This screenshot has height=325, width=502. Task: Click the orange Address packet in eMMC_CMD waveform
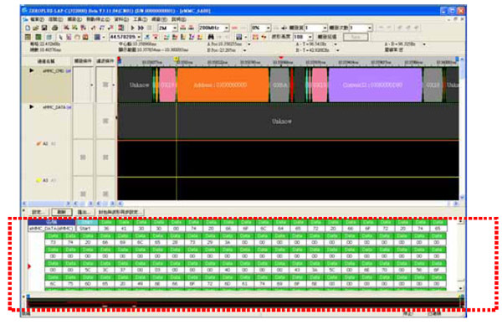pos(223,85)
